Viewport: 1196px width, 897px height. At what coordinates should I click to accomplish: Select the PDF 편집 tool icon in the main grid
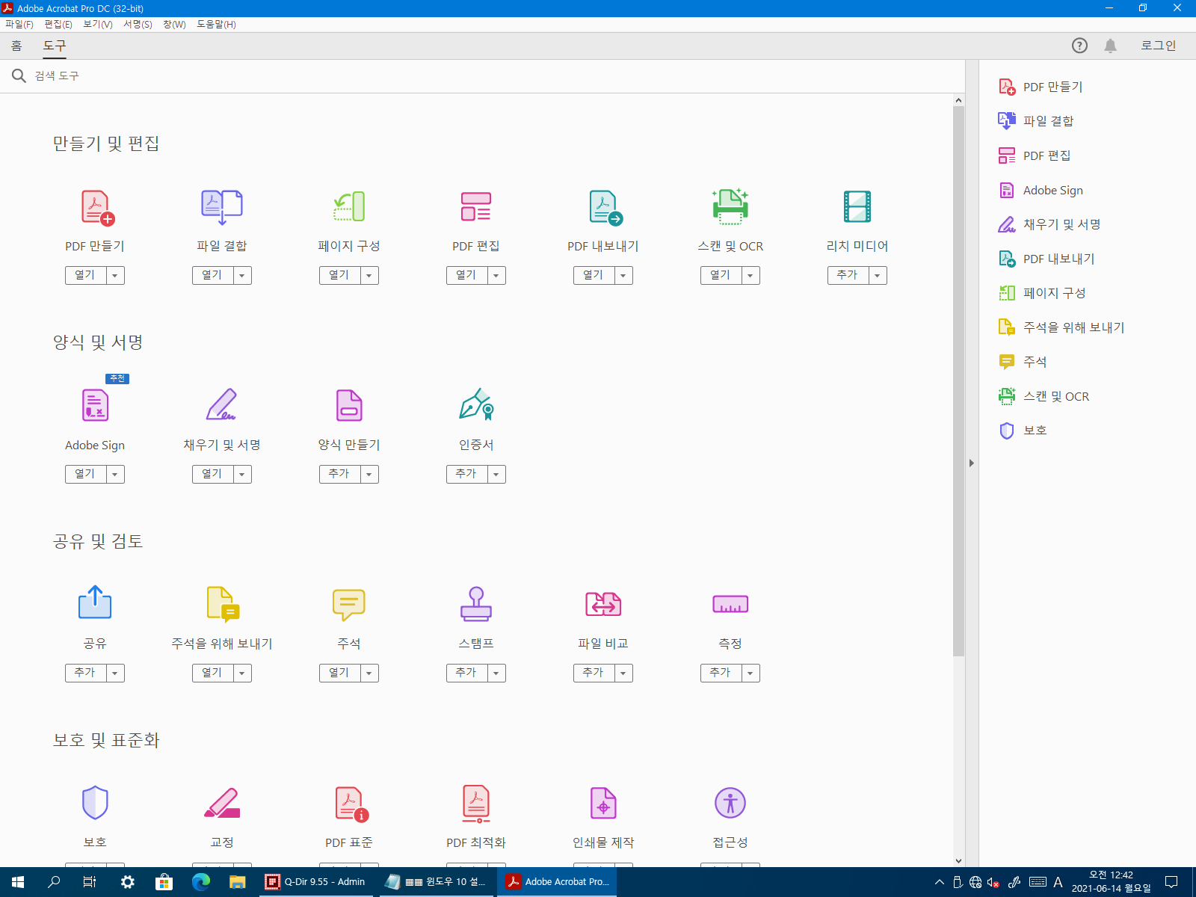coord(476,207)
